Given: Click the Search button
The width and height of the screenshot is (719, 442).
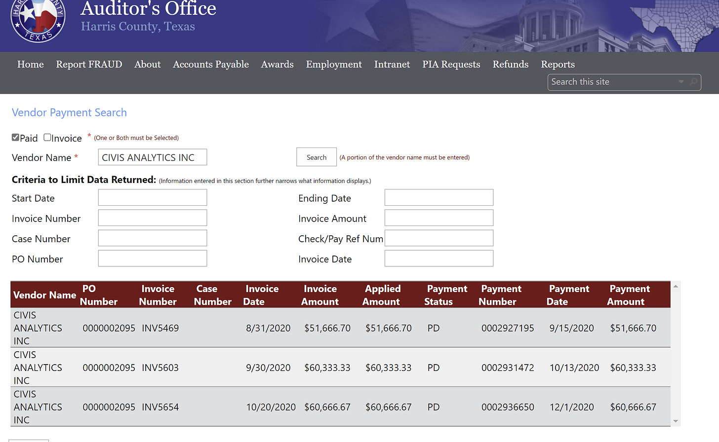Looking at the screenshot, I should pyautogui.click(x=317, y=157).
